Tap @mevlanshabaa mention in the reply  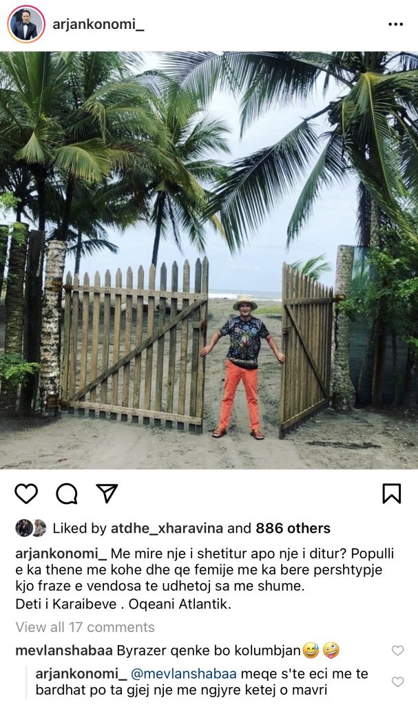[184, 674]
